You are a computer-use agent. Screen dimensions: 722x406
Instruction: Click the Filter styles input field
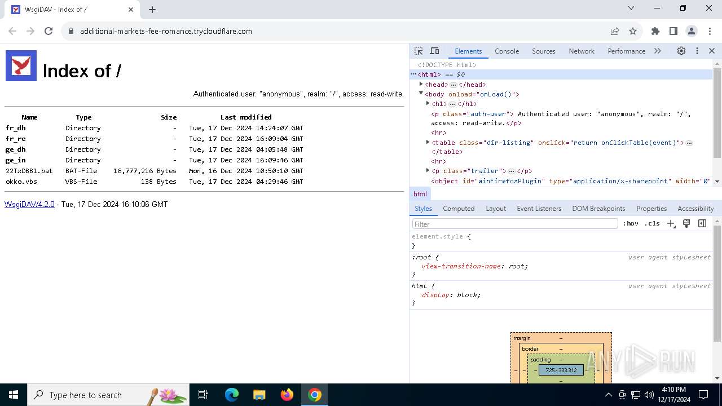(515, 224)
